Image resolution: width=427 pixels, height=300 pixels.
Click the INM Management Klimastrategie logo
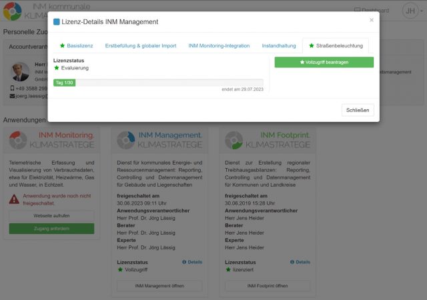(x=159, y=139)
